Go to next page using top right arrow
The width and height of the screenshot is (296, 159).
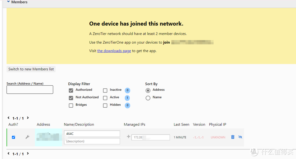point(28,118)
